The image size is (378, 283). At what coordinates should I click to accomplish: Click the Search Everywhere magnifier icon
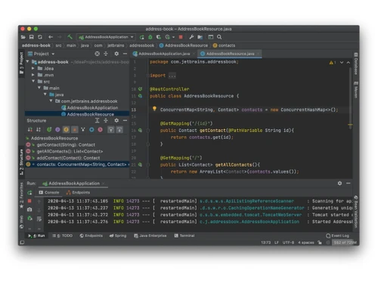click(219, 37)
